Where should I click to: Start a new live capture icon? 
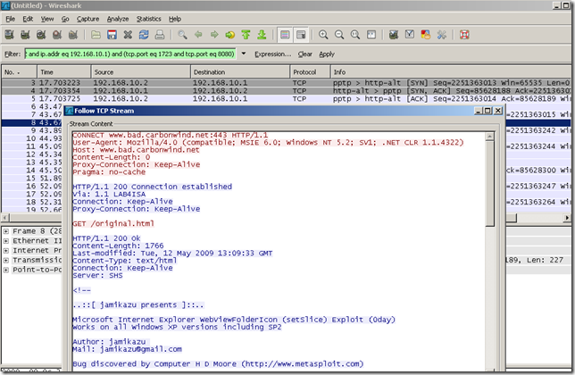point(41,35)
